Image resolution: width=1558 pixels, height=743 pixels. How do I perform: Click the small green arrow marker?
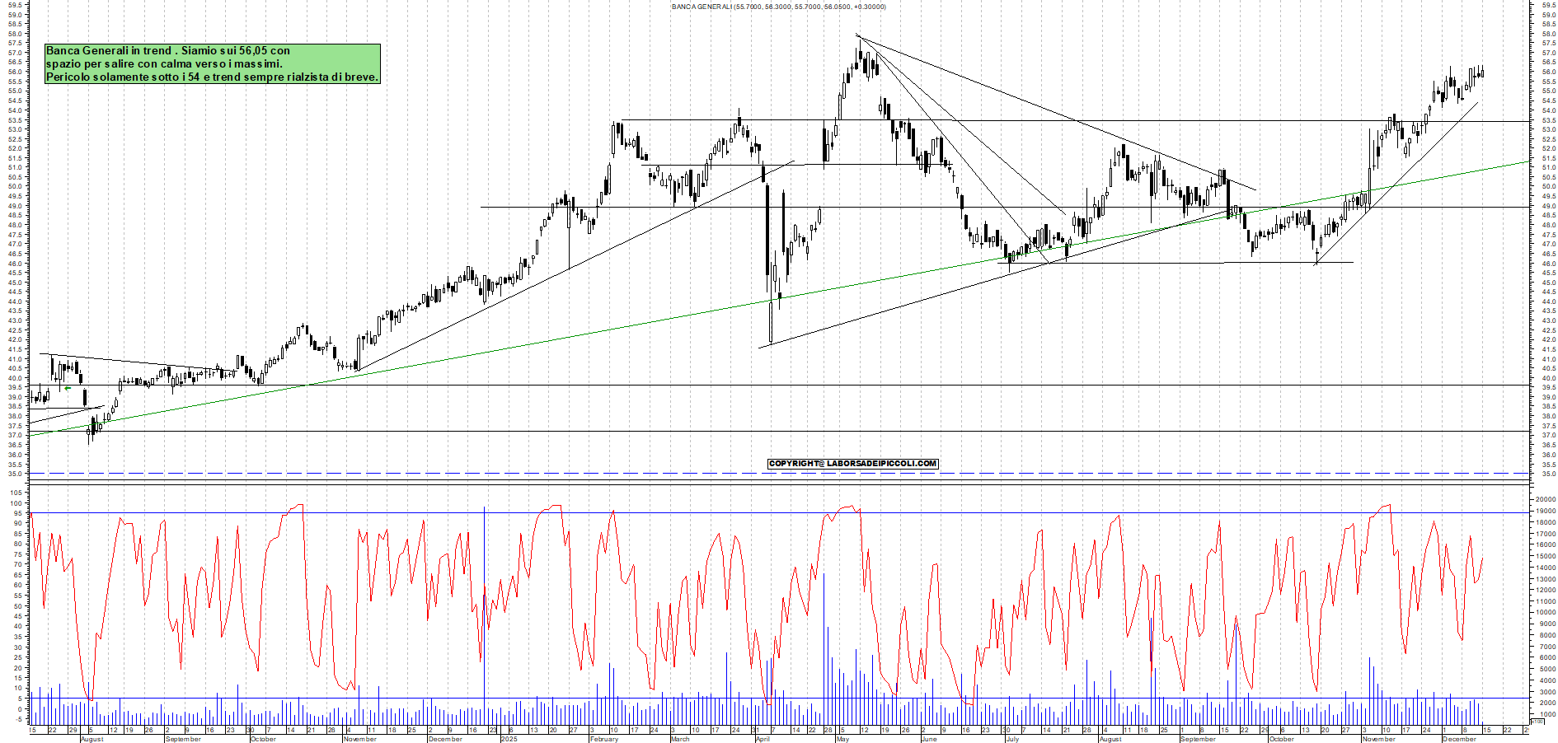pos(68,388)
